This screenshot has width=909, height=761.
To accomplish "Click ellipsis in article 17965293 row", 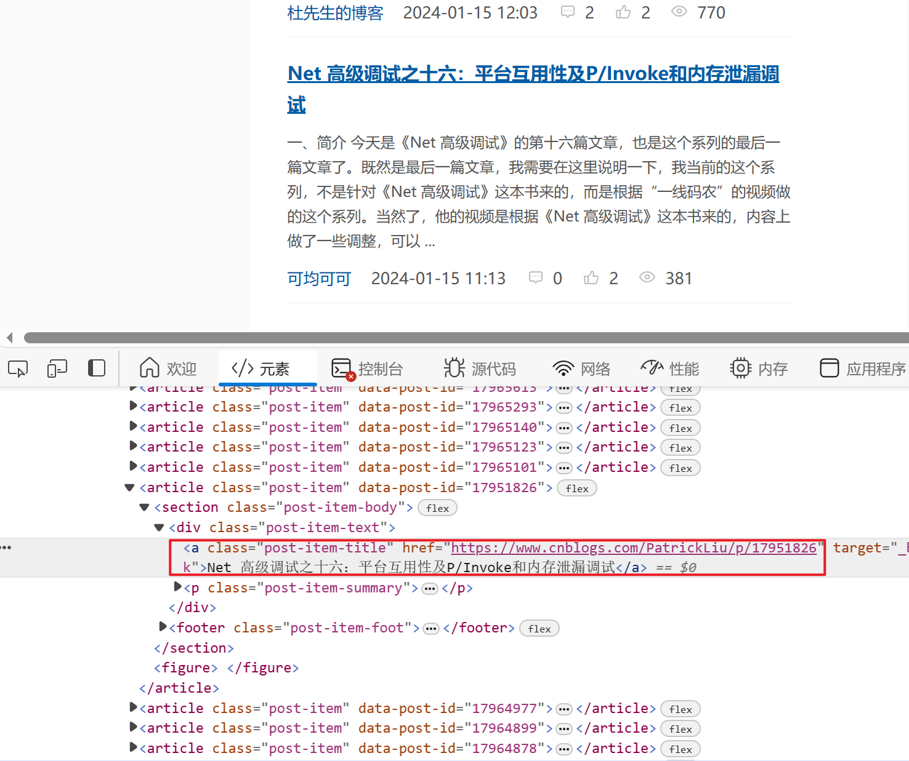I will pos(564,408).
